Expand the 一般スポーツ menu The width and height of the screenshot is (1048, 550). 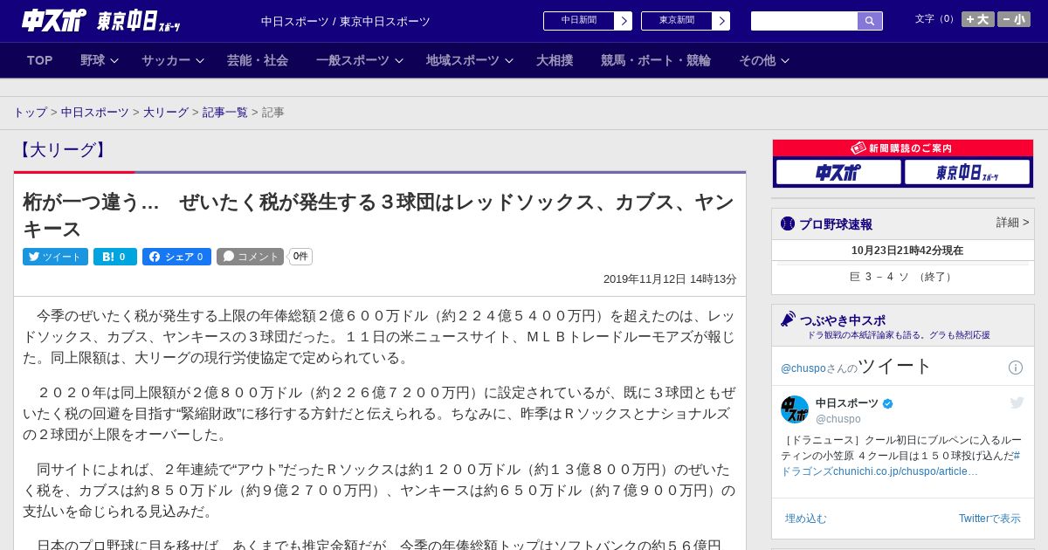(x=360, y=60)
